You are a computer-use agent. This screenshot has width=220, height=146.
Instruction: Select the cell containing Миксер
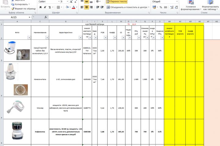click(40, 108)
